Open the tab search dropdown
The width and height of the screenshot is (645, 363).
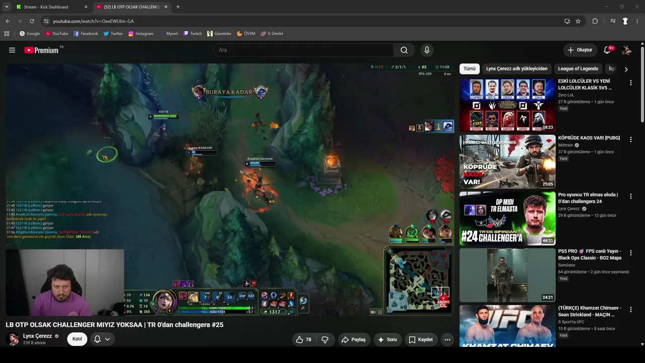click(7, 7)
